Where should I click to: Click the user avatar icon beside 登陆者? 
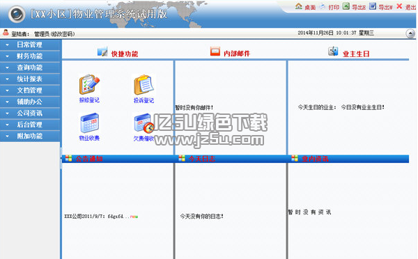[6, 33]
